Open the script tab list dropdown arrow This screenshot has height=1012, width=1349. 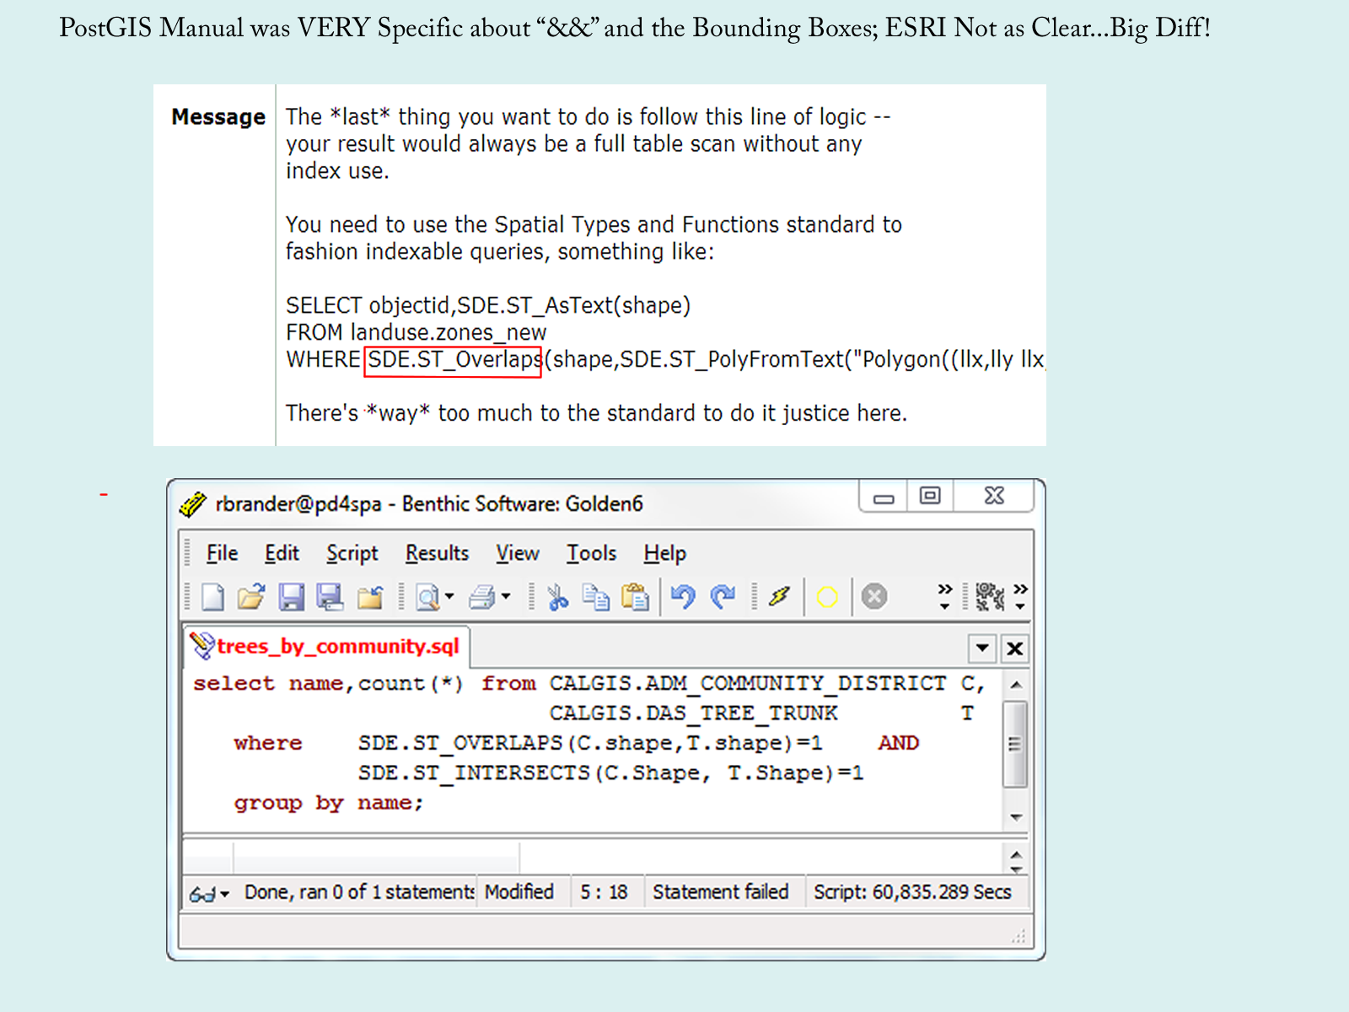click(x=982, y=649)
